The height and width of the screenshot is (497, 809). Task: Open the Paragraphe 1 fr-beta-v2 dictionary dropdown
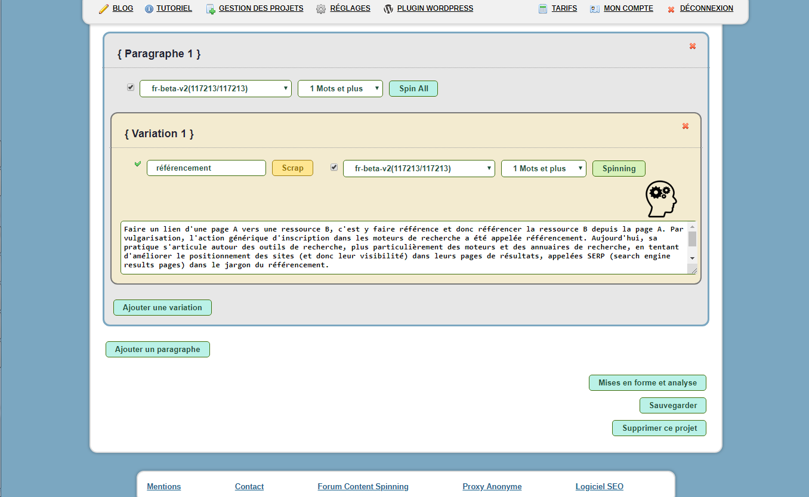click(215, 88)
